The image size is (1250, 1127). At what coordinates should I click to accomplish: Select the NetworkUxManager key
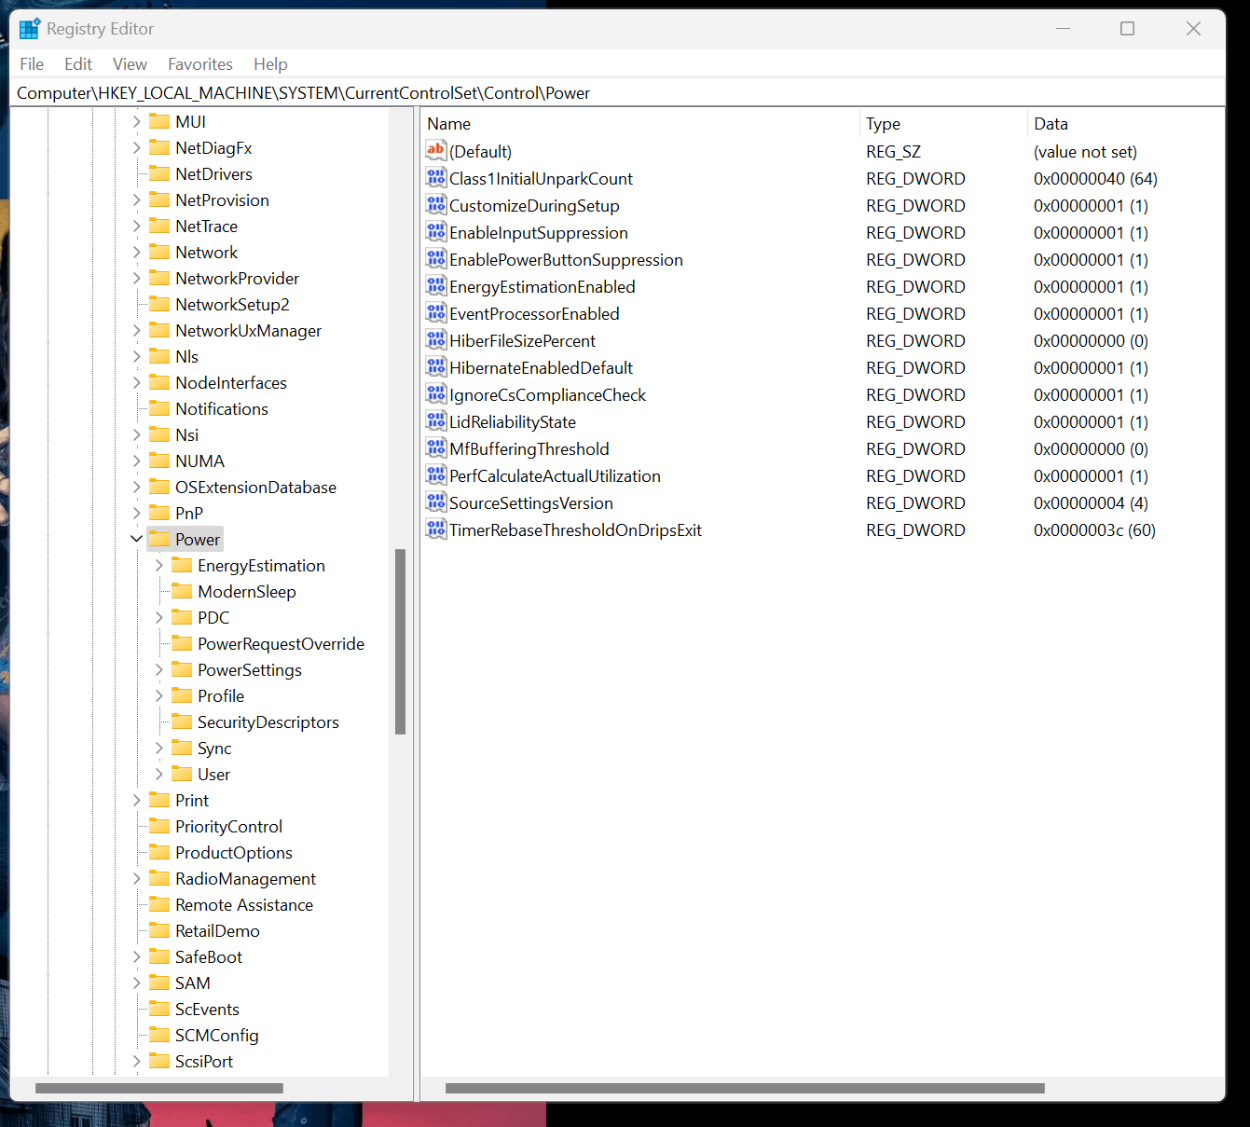pos(248,330)
